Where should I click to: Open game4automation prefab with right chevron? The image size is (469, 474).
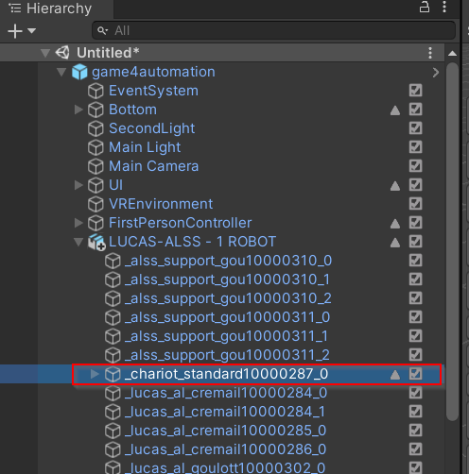[436, 73]
